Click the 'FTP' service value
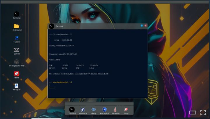The width and height of the screenshot is (210, 119). click(78, 68)
